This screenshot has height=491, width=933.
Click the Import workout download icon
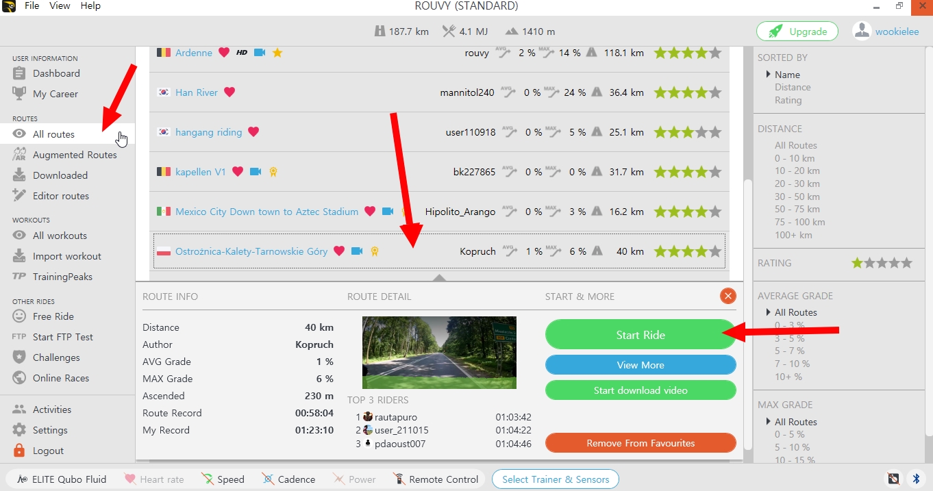click(x=19, y=256)
